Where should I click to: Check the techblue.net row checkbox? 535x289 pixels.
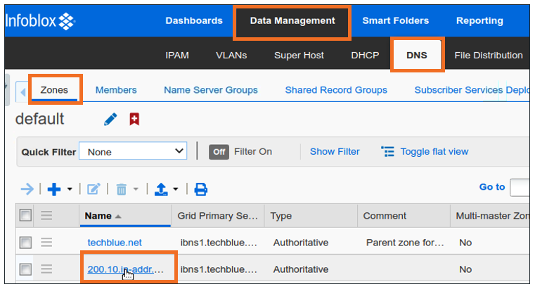coord(25,243)
